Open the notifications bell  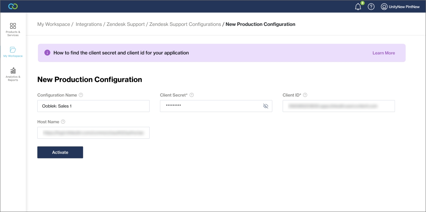pos(358,7)
